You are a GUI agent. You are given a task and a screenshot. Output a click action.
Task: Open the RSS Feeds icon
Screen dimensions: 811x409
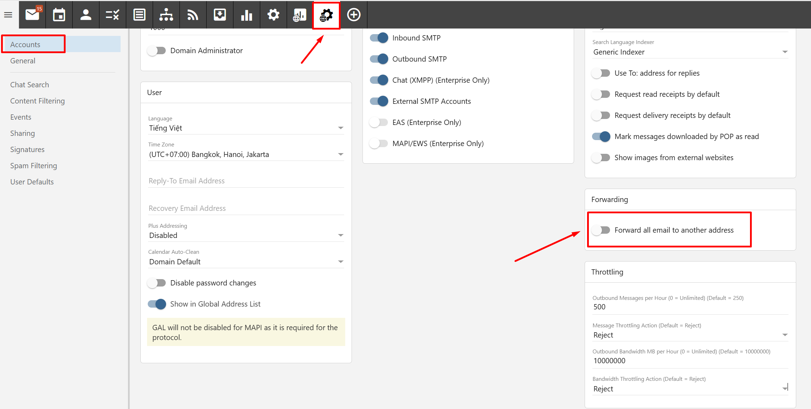pyautogui.click(x=193, y=15)
